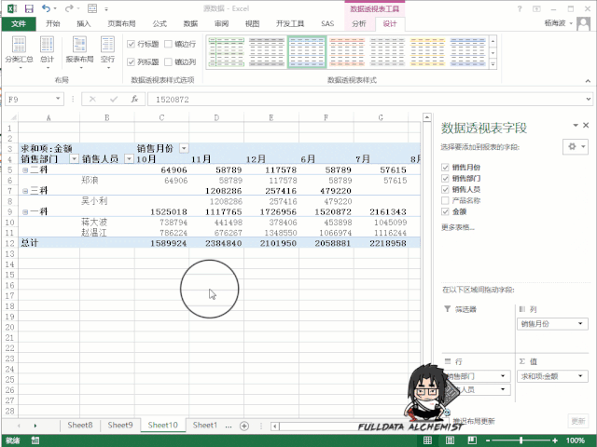
Task: Click the macro record icon in status bar
Action: pos(35,440)
